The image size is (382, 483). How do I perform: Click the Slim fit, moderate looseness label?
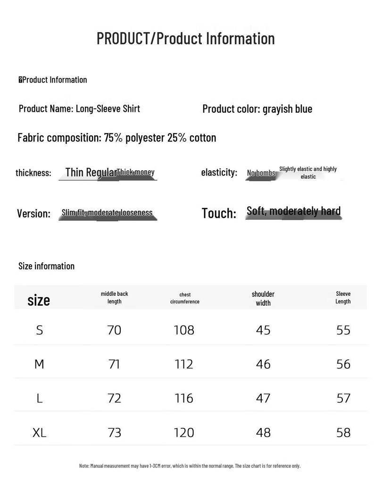[x=107, y=213]
